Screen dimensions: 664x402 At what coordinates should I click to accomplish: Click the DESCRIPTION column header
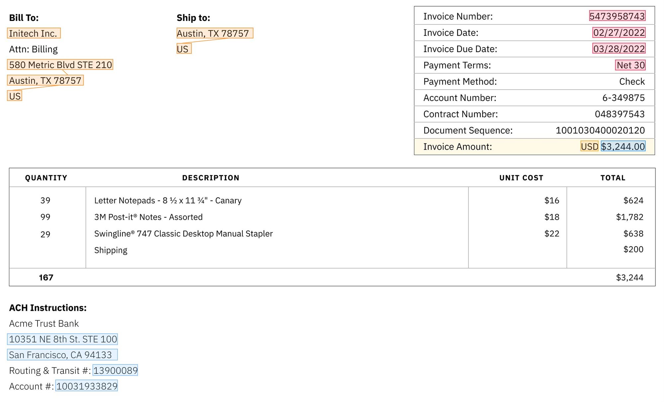(211, 178)
